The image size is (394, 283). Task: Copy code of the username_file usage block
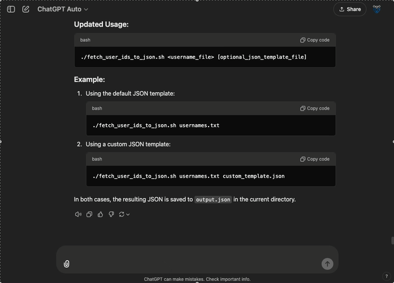tap(315, 40)
